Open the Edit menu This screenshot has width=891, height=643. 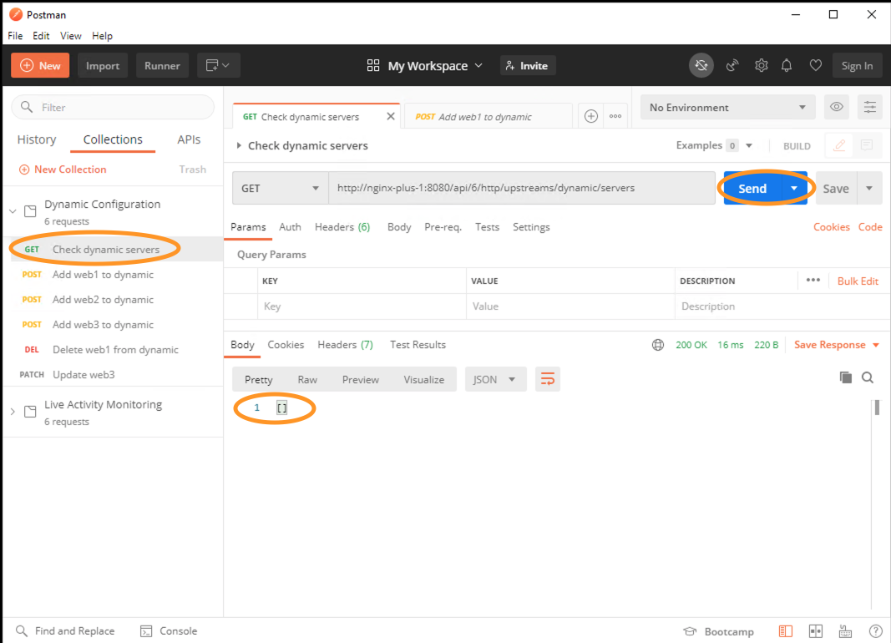pos(41,36)
